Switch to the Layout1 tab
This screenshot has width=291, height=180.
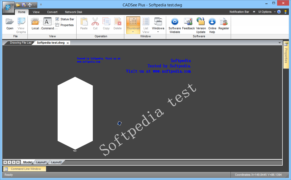click(41, 162)
